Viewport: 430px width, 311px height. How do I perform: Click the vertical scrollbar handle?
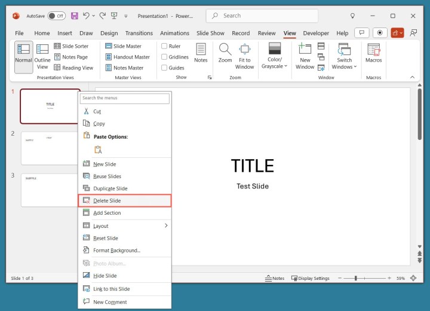420,114
